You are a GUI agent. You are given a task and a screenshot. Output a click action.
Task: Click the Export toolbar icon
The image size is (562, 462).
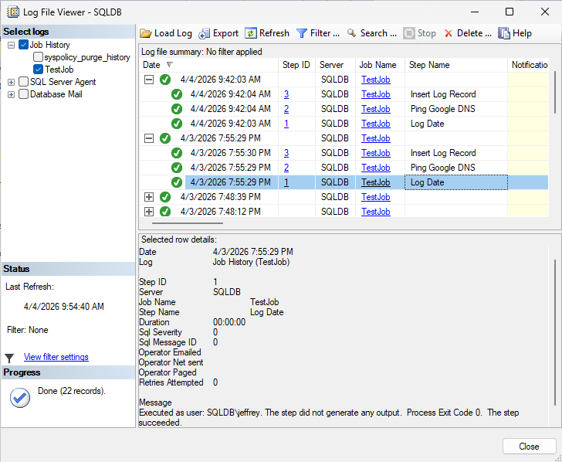click(x=205, y=33)
